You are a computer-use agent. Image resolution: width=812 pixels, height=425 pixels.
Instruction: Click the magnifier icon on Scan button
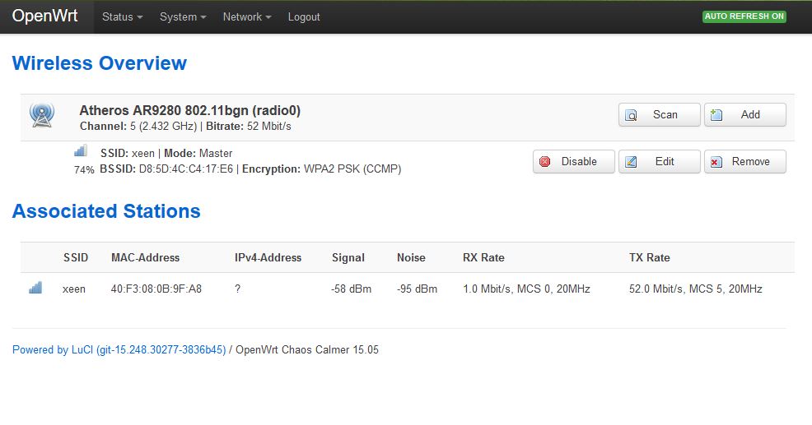pos(632,115)
